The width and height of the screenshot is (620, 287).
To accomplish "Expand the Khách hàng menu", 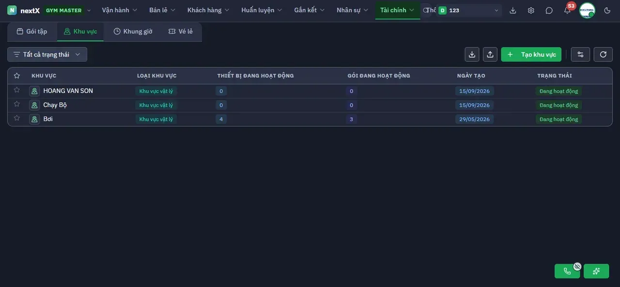I will pos(208,10).
